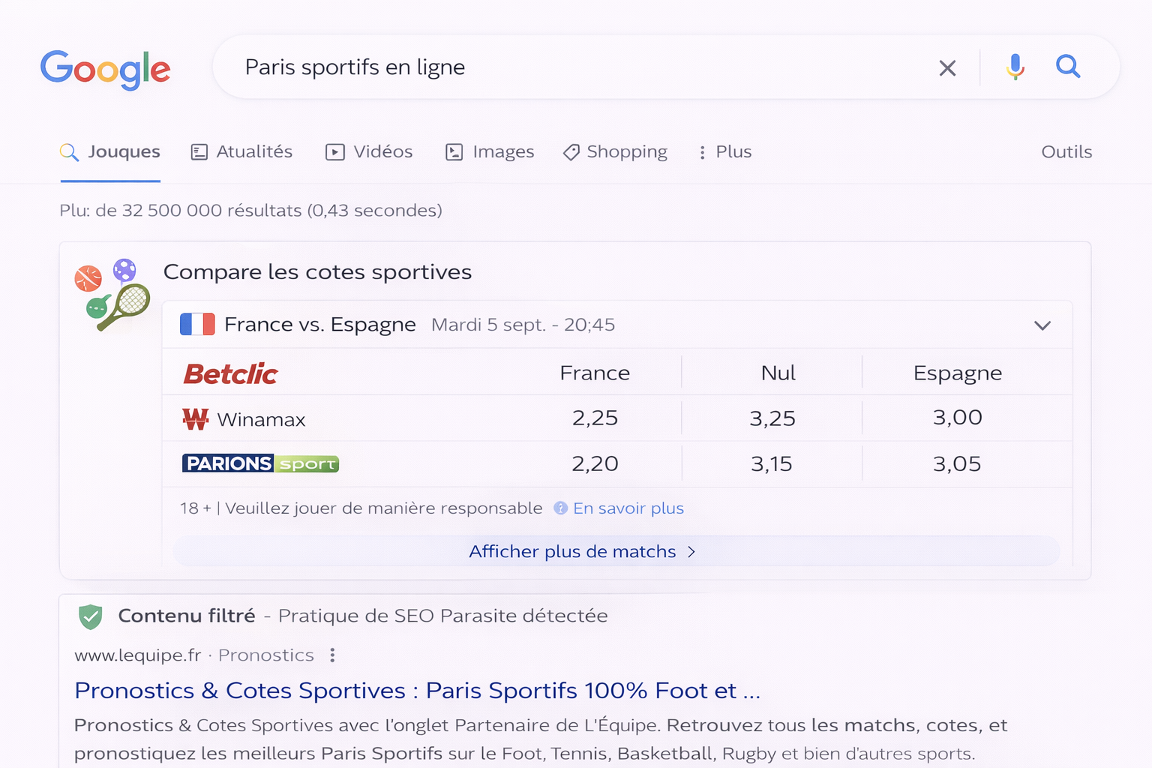Open the Shopping tab

[615, 152]
